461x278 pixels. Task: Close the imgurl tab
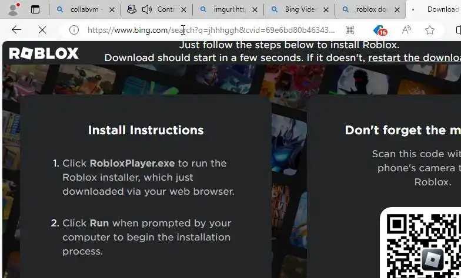[255, 9]
